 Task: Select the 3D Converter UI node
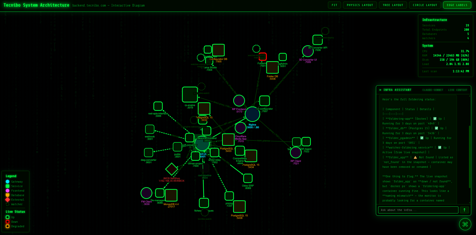308,51
